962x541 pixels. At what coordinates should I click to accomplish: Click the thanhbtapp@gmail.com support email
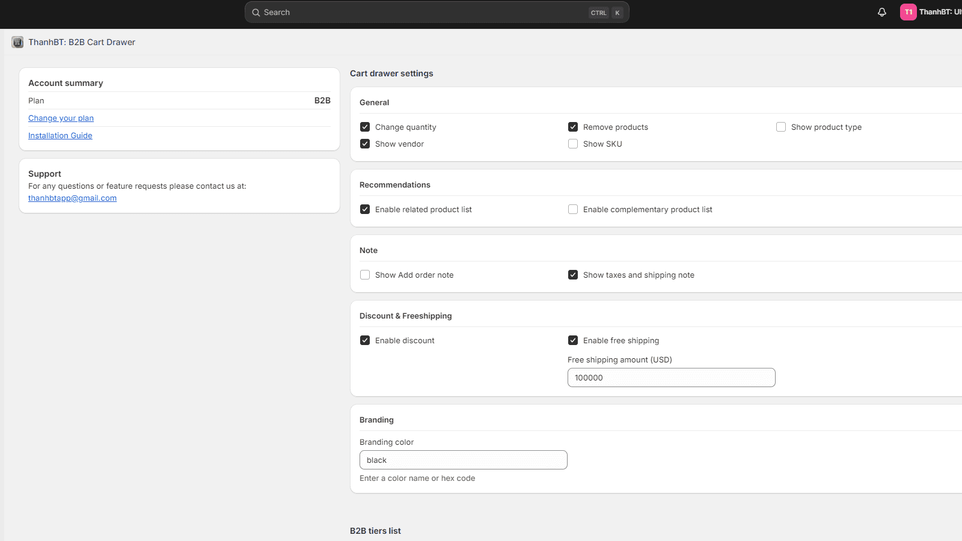coord(72,198)
